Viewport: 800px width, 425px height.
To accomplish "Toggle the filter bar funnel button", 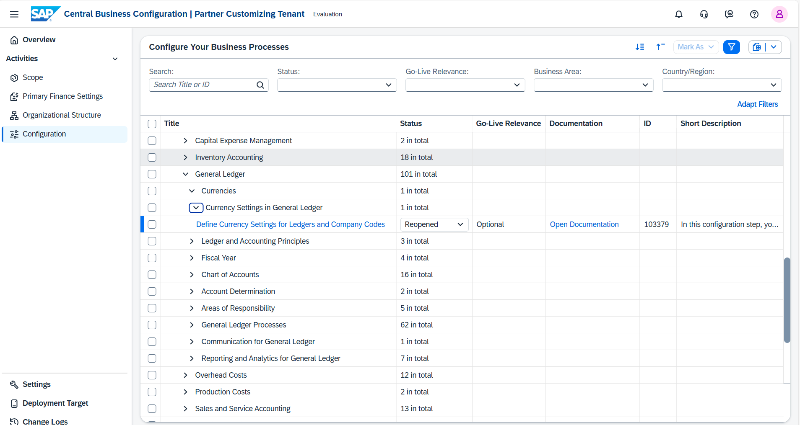I will [x=731, y=47].
